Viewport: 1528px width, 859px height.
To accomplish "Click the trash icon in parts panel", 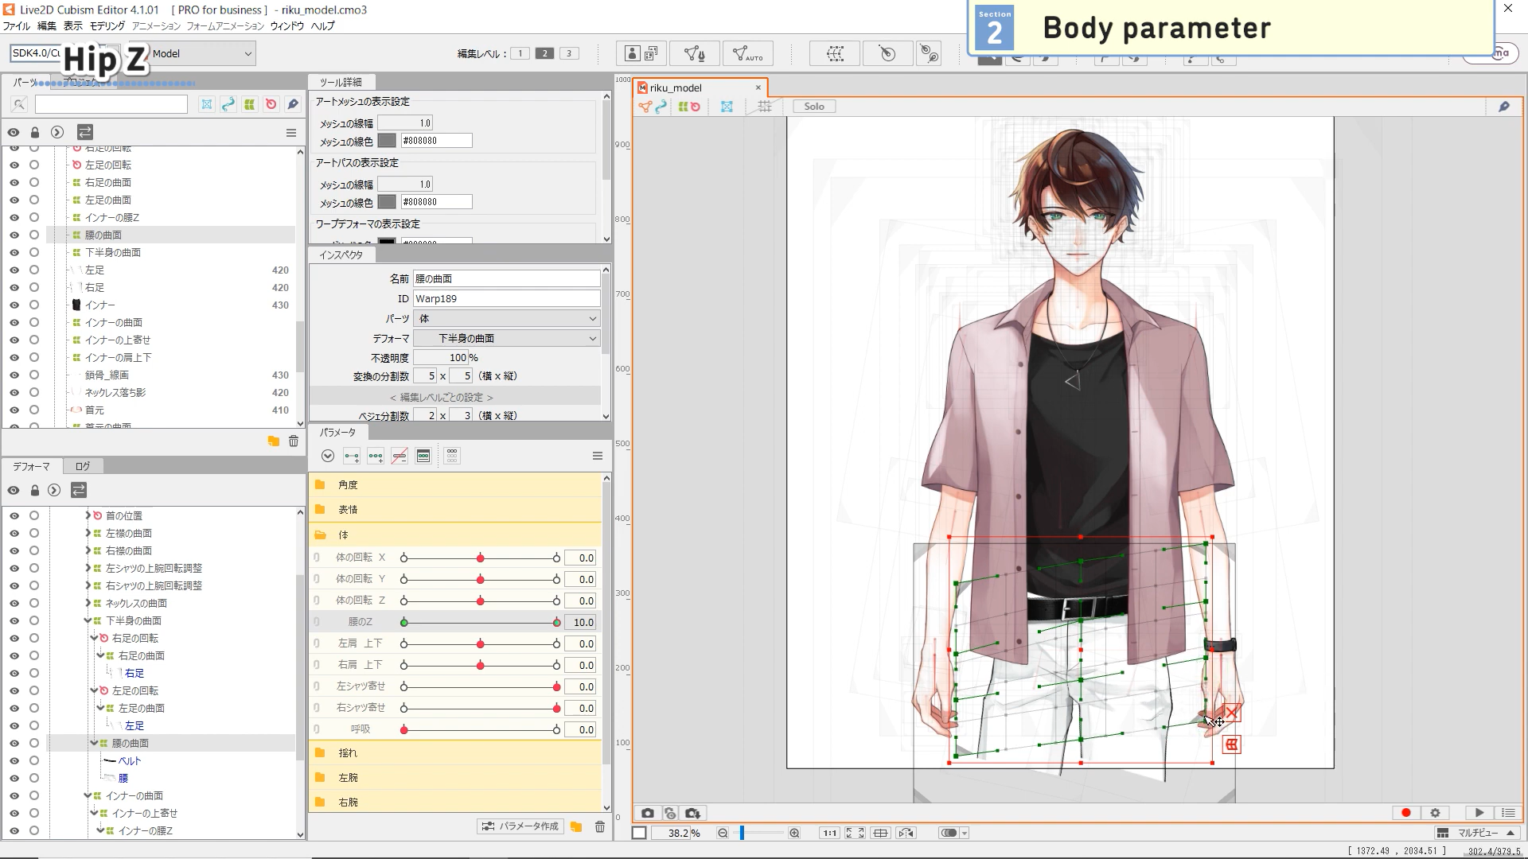I will pyautogui.click(x=294, y=441).
